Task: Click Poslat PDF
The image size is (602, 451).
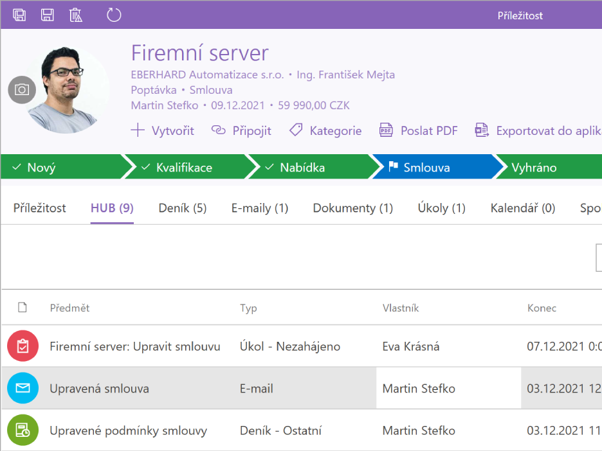Action: click(x=418, y=131)
